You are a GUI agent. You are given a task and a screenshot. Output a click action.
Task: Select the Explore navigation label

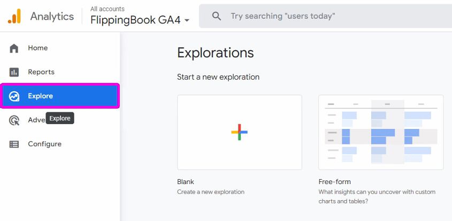(40, 96)
